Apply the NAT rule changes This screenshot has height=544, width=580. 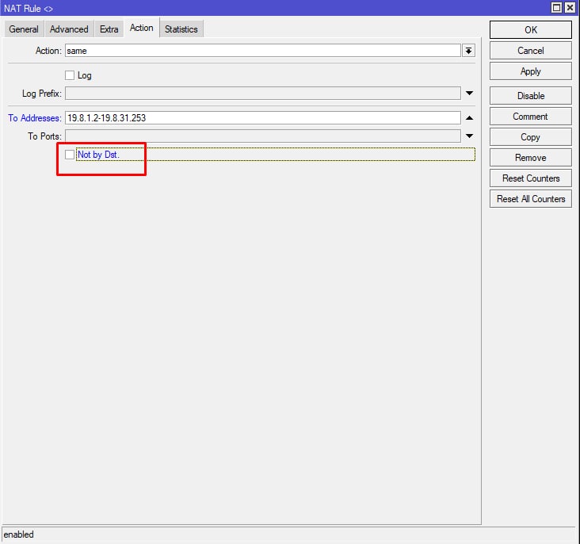pos(531,71)
